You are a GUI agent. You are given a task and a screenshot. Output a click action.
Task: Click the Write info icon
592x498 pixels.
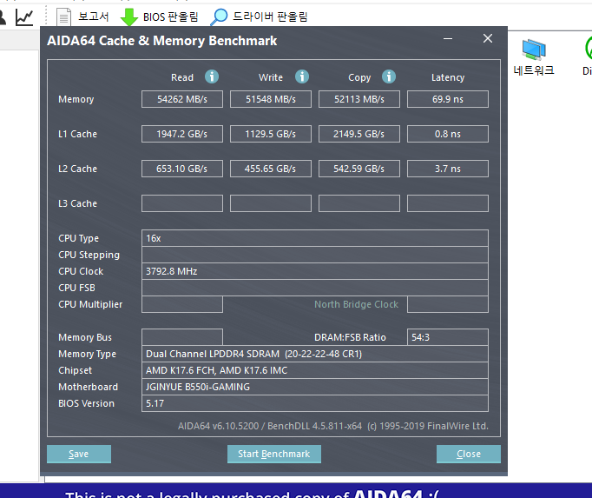[x=302, y=76]
